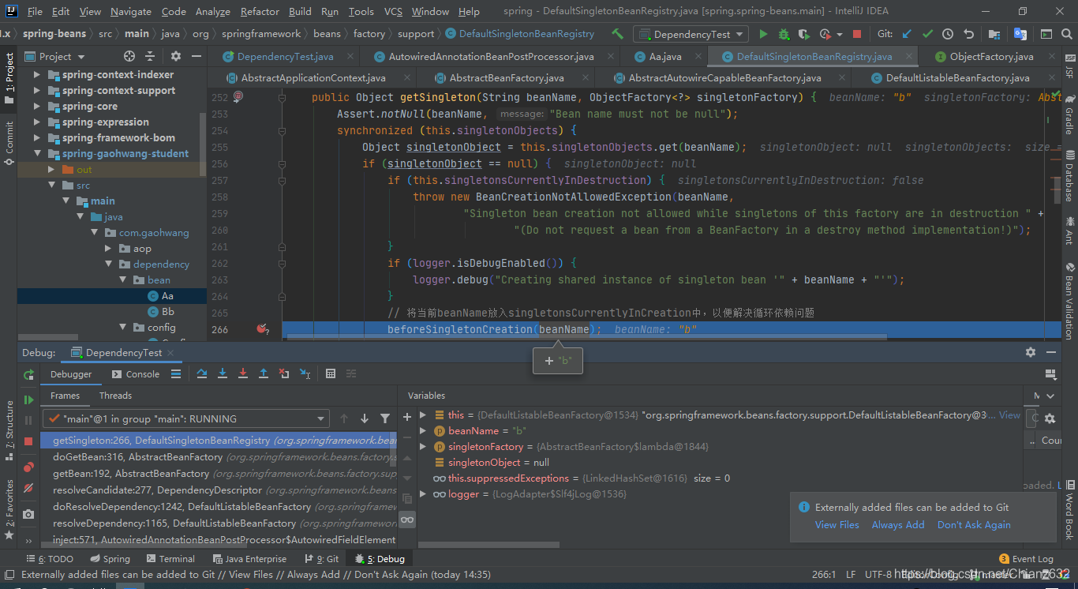The width and height of the screenshot is (1078, 589).
Task: Update project via Git blue arrow icon
Action: (908, 34)
